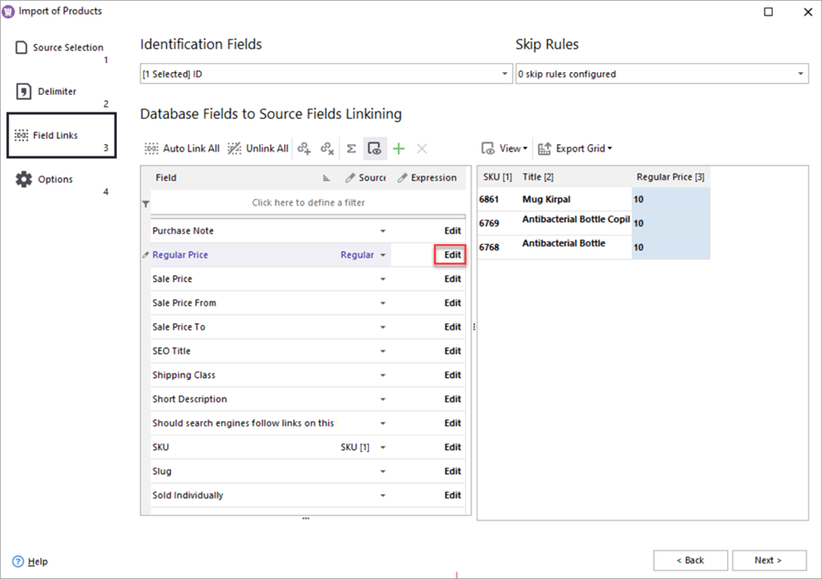
Task: Expand the Export Grid dropdown
Action: click(574, 148)
